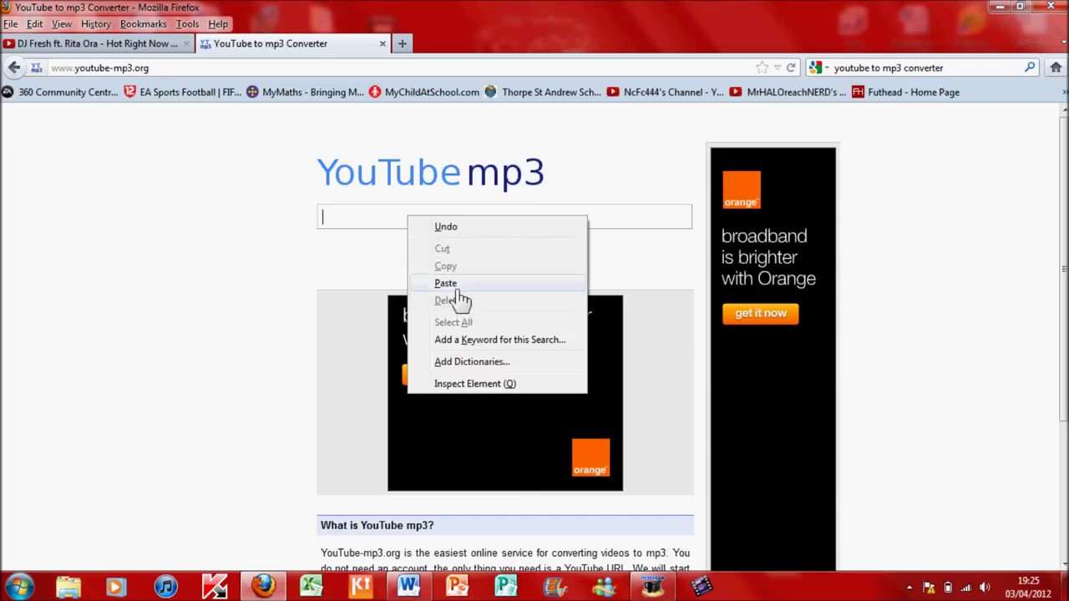Click the browser Back arrow button
The height and width of the screenshot is (601, 1069).
click(14, 68)
